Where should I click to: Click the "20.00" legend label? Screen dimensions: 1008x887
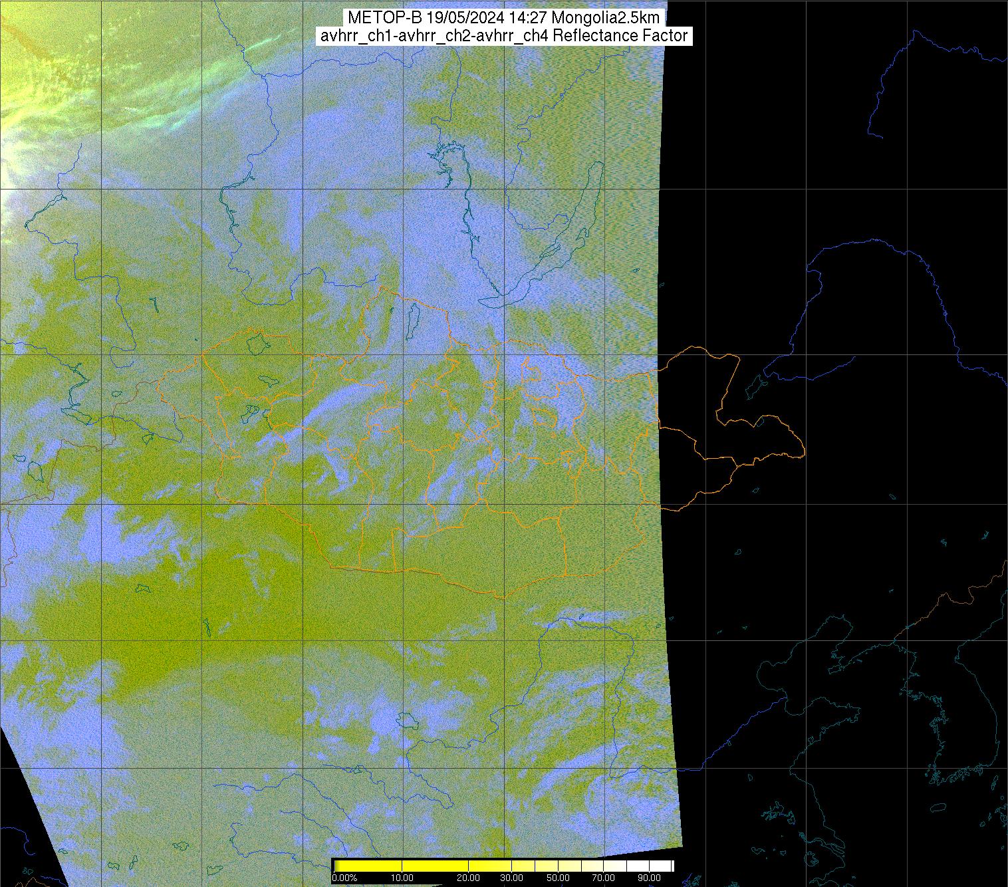(469, 878)
